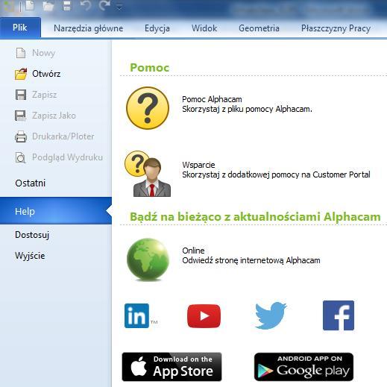Open Wsparcie Customer Portal link text
This screenshot has height=387, width=387.
pos(276,170)
